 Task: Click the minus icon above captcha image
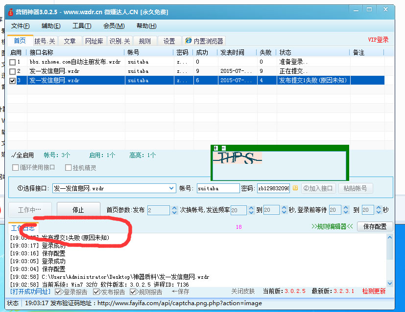point(223,148)
